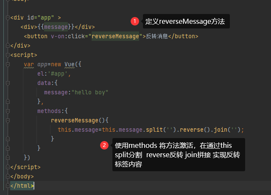Click the first 'this' keyword in assignment
This screenshot has height=195, width=271.
(64, 130)
